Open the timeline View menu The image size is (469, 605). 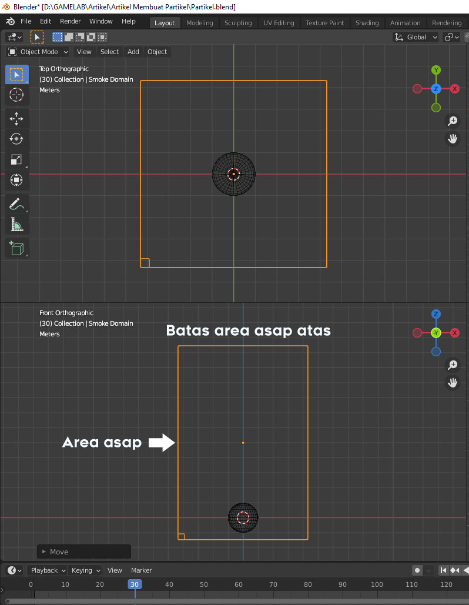point(115,570)
